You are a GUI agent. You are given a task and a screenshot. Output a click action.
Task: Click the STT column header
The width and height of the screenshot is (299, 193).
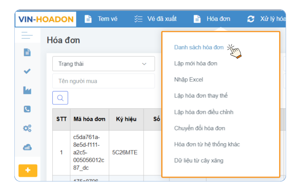point(62,119)
